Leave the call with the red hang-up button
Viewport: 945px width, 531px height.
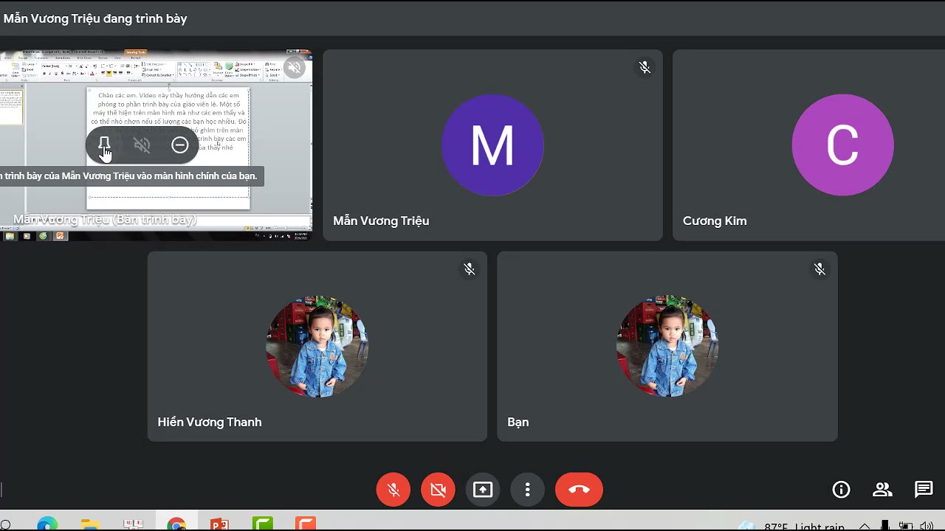click(x=579, y=490)
